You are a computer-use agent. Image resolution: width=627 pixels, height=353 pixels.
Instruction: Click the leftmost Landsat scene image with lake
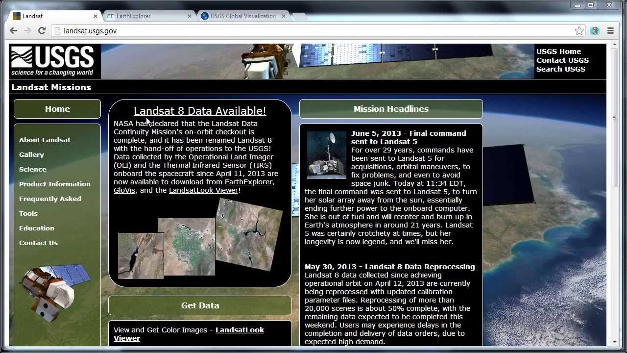click(x=141, y=256)
